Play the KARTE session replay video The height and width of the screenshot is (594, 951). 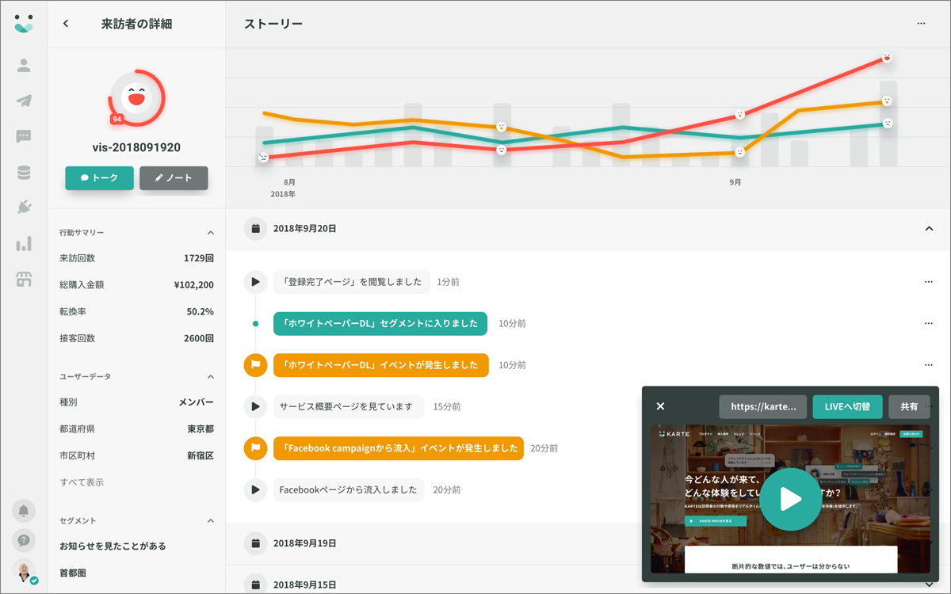coord(790,499)
